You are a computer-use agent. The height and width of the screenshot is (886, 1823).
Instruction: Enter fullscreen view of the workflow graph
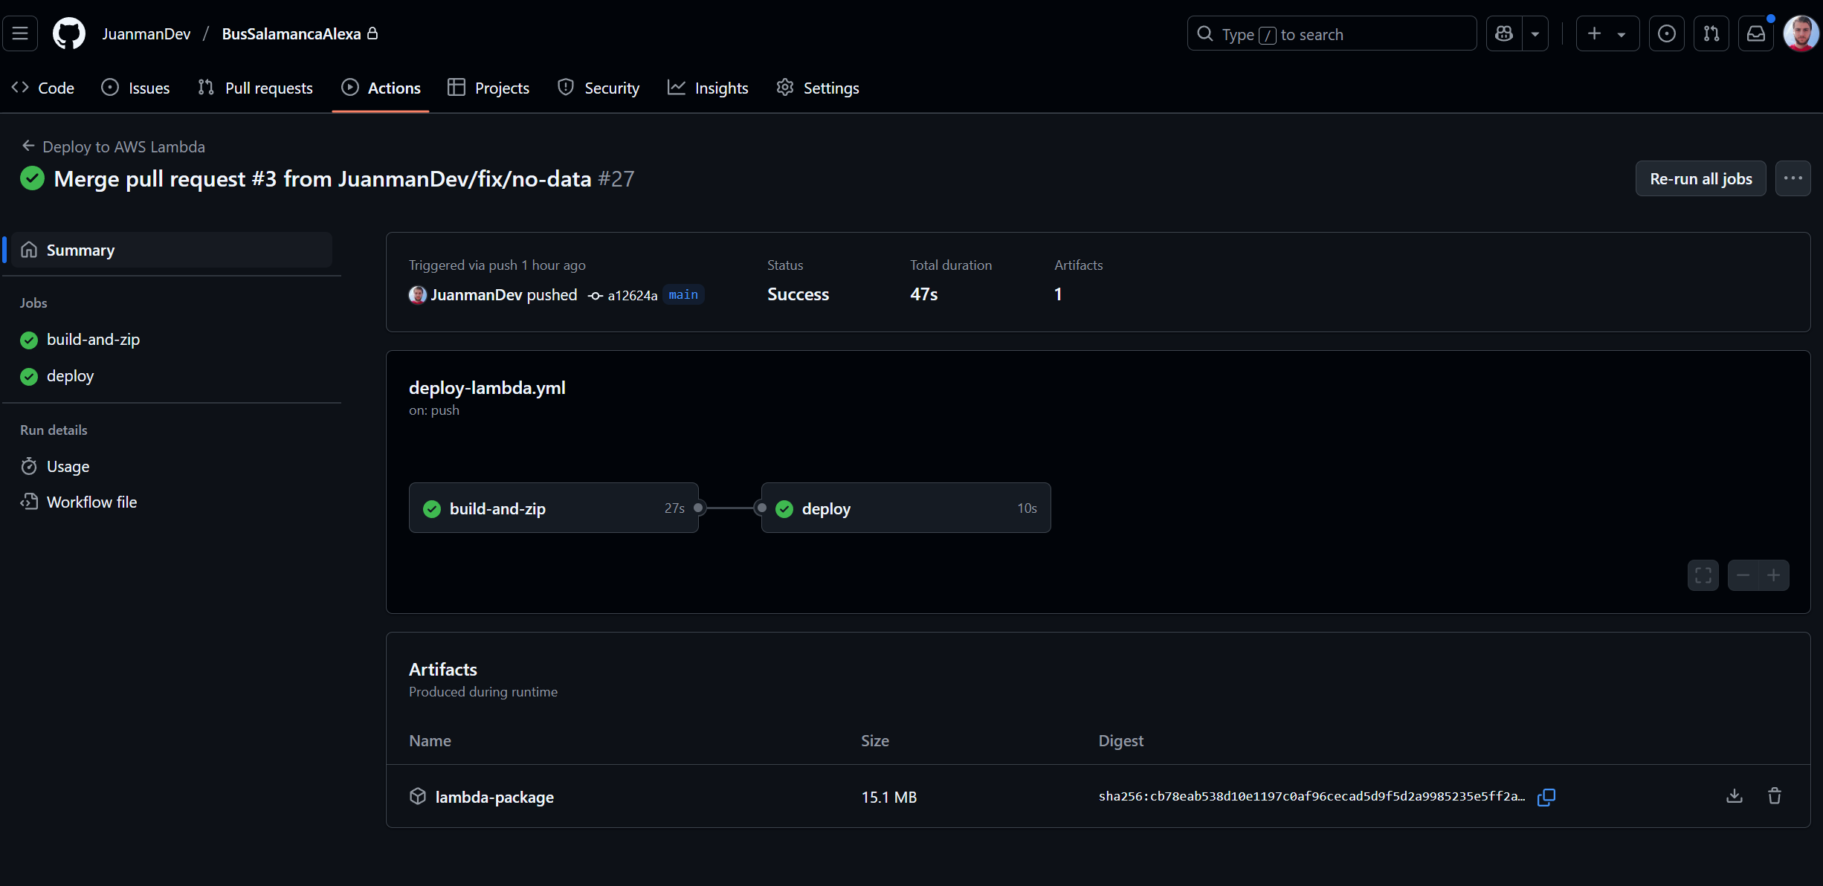coord(1703,575)
